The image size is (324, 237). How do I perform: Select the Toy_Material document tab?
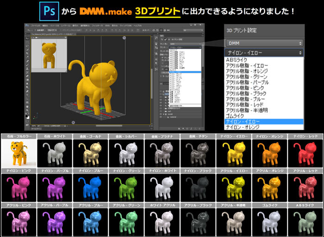pos(53,34)
